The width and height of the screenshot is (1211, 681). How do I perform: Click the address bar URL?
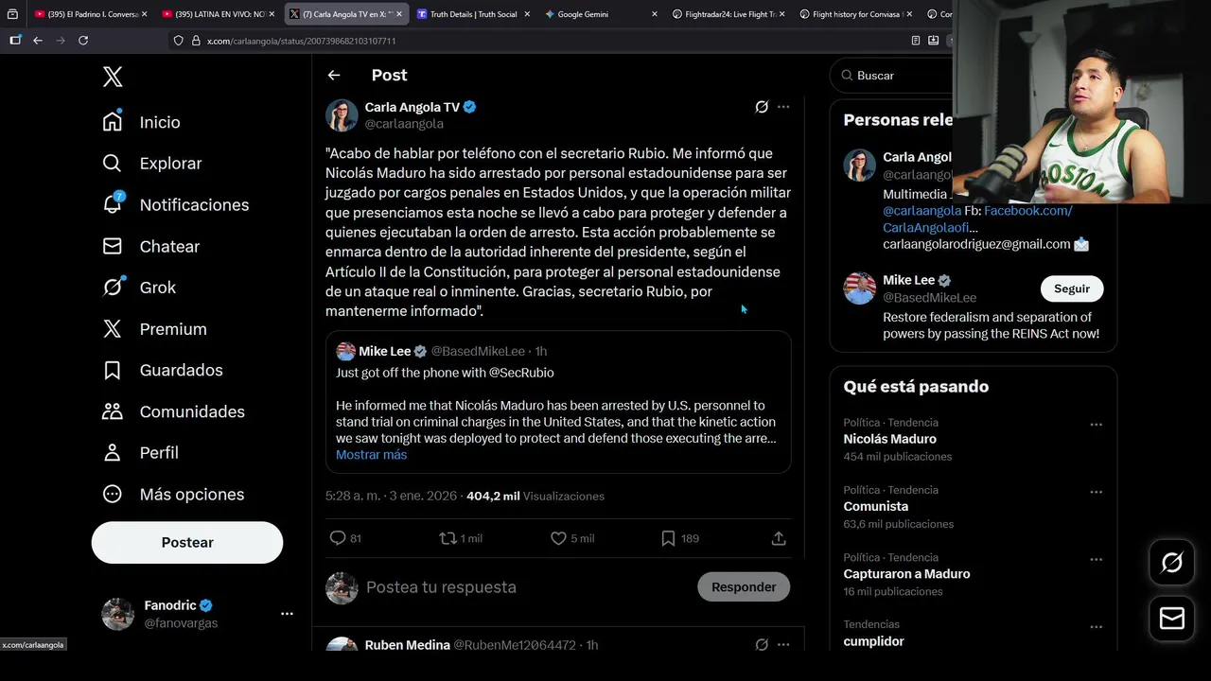point(301,41)
